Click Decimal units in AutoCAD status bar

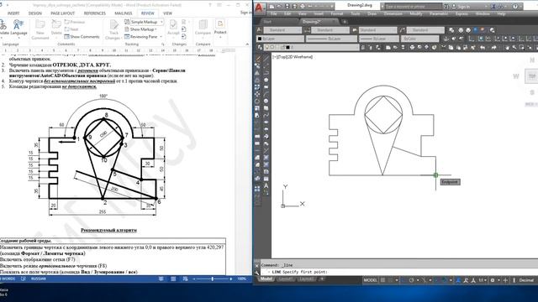(x=526, y=280)
